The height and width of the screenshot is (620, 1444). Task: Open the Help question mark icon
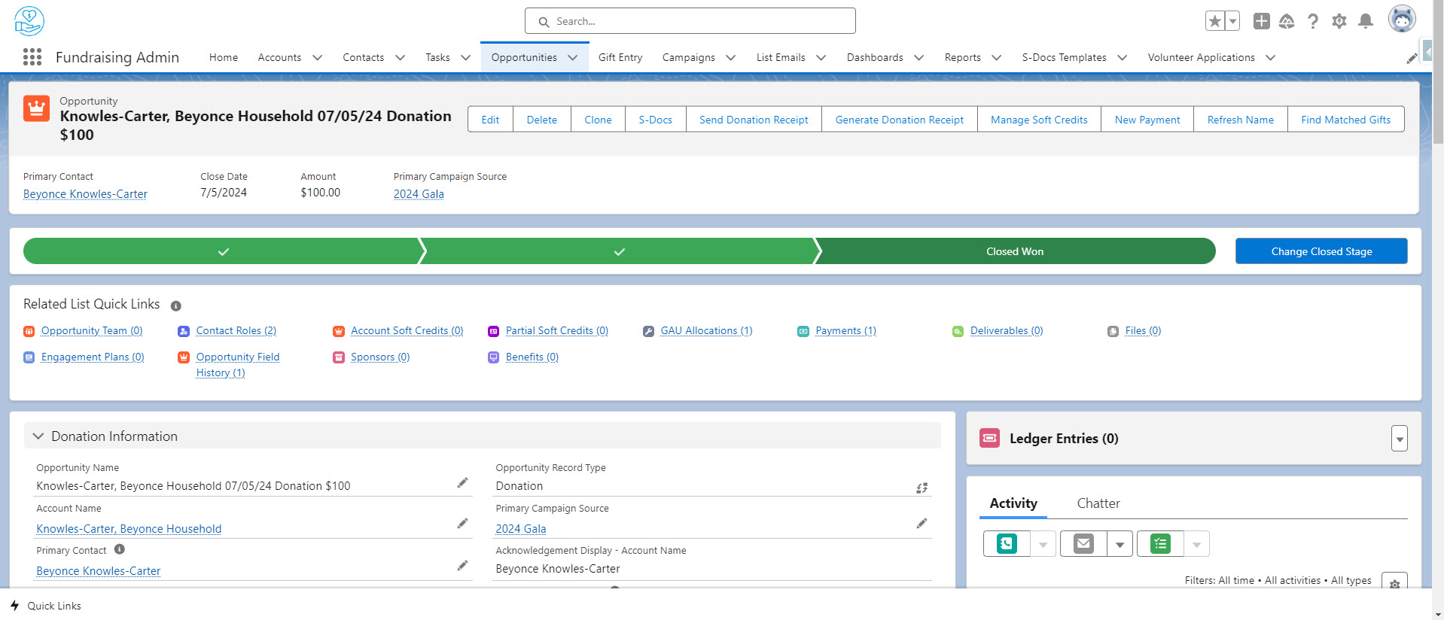[1313, 21]
